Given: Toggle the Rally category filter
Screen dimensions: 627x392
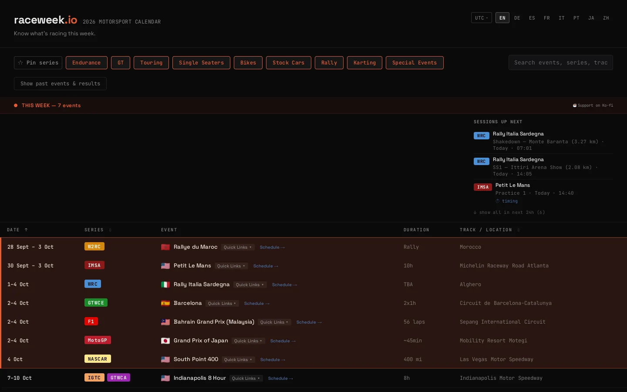Looking at the screenshot, I should tap(329, 63).
